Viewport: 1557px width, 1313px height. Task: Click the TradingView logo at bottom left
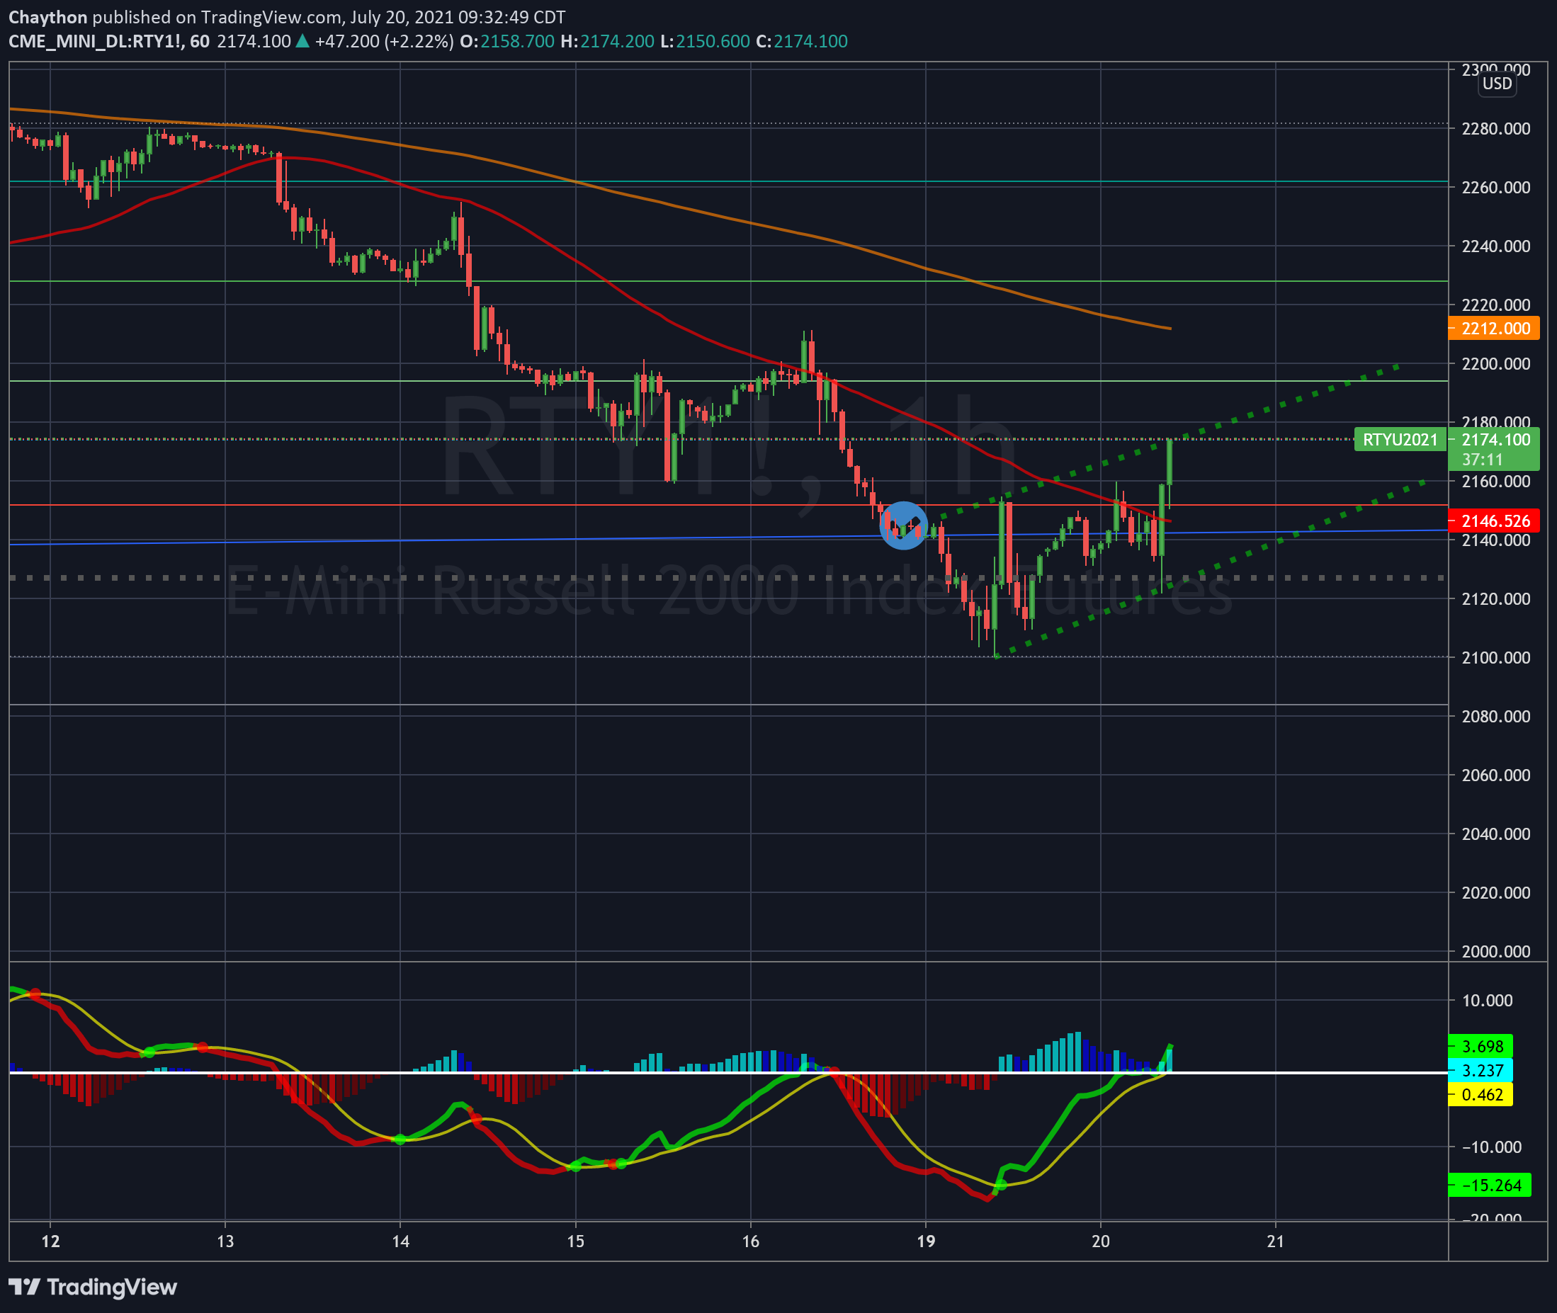coord(93,1287)
